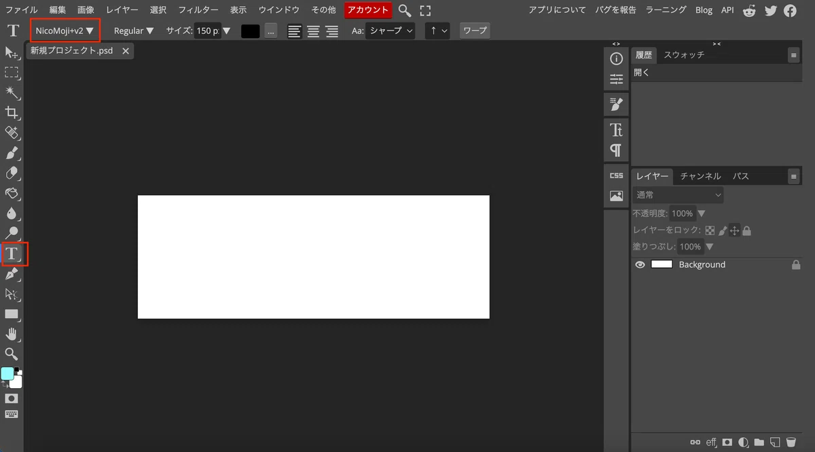This screenshot has height=452, width=815.
Task: Select the Hand tool
Action: [x=12, y=334]
